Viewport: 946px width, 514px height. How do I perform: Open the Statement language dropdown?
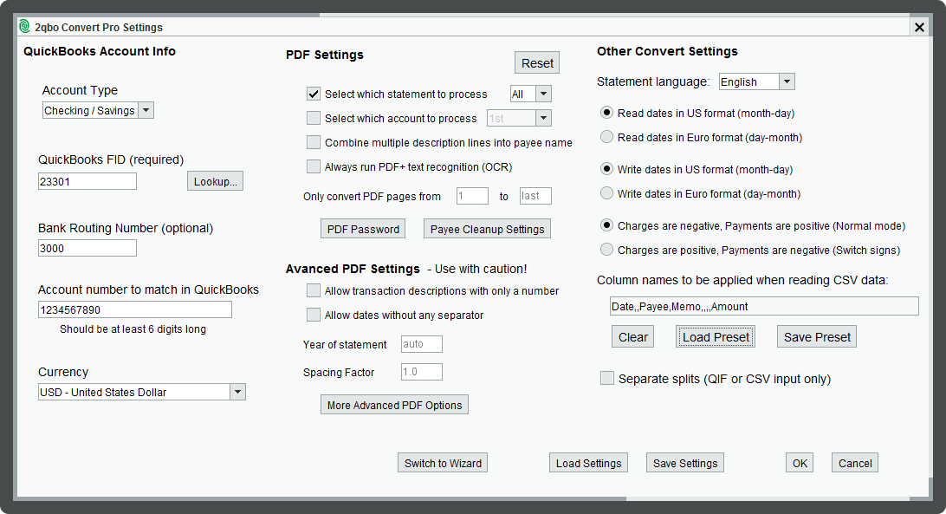click(x=787, y=81)
